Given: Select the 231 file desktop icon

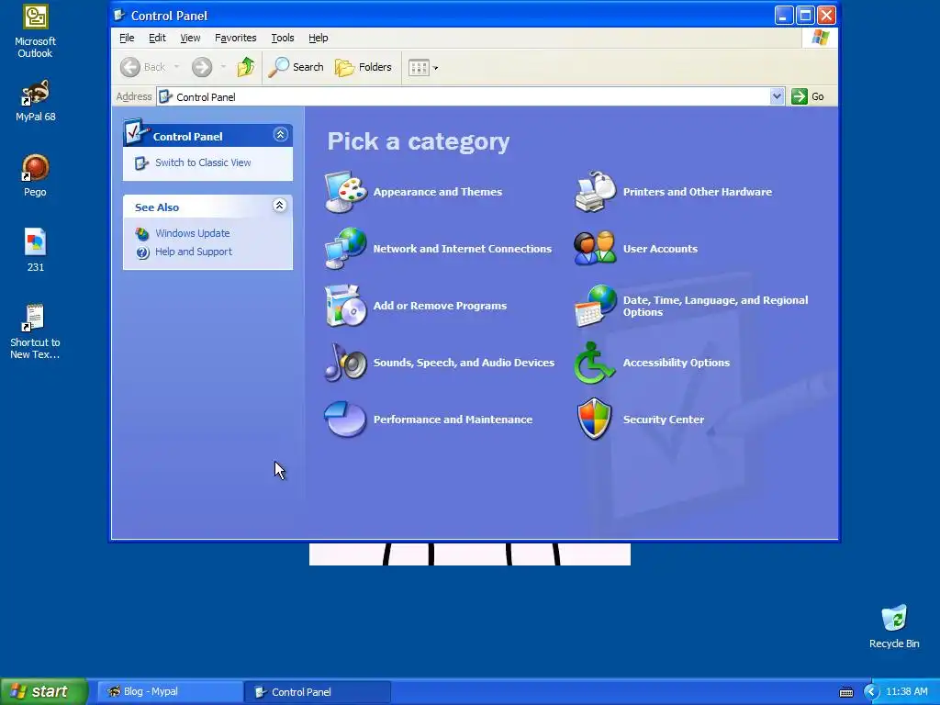Looking at the screenshot, I should click(x=36, y=251).
